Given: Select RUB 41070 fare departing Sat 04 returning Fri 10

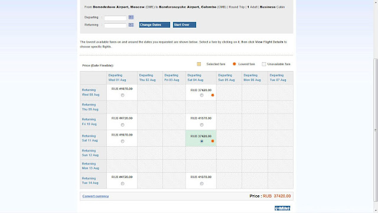Looking at the screenshot, I should [201, 125].
